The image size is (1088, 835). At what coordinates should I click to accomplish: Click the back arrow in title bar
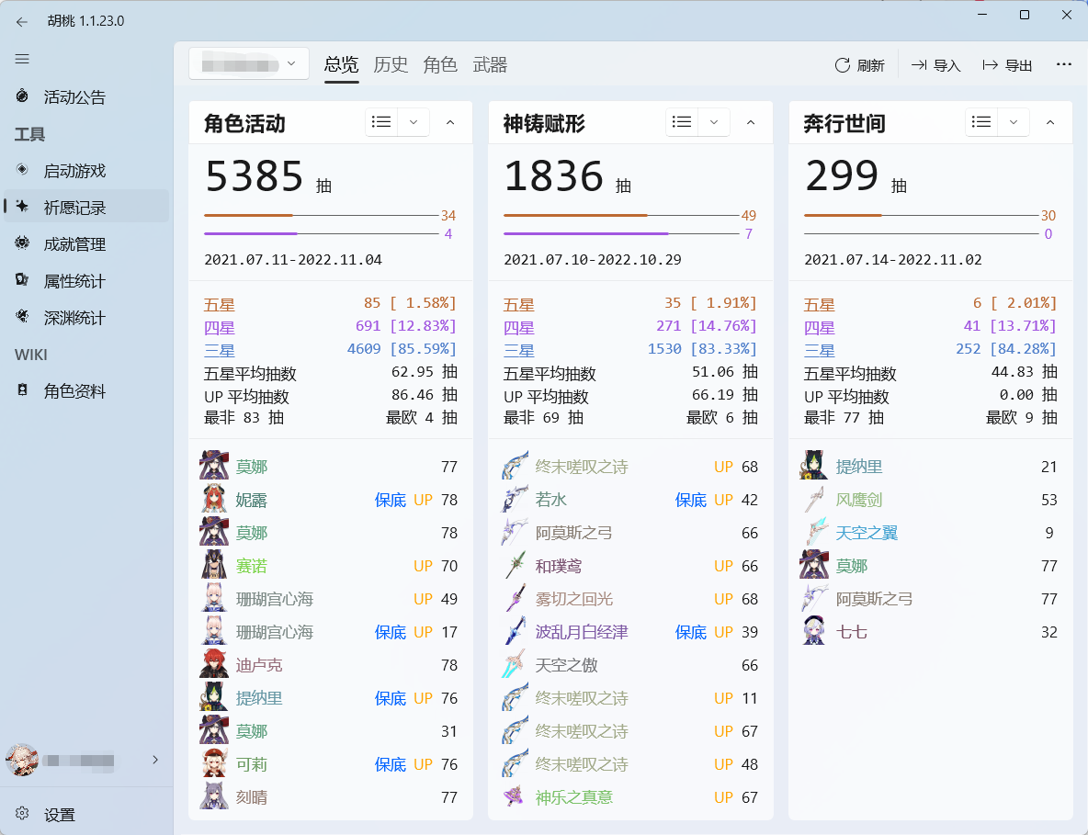[22, 21]
